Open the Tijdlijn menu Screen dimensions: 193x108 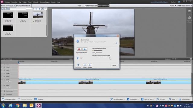coord(24,2)
